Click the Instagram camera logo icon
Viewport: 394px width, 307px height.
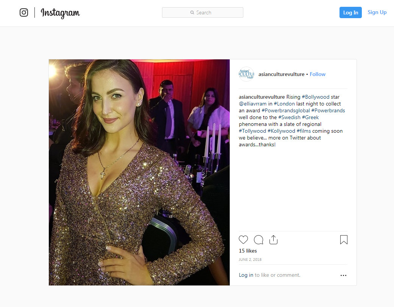pos(24,12)
